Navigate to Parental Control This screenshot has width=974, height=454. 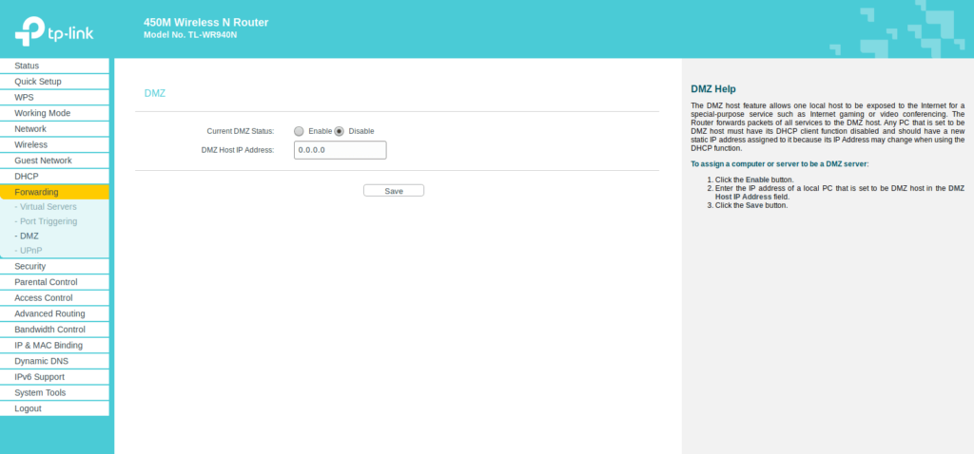coord(46,282)
